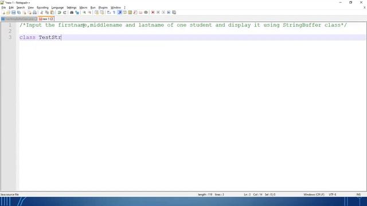This screenshot has height=206, width=367.
Task: Undo the last edit via toolbar
Action: tap(60, 13)
